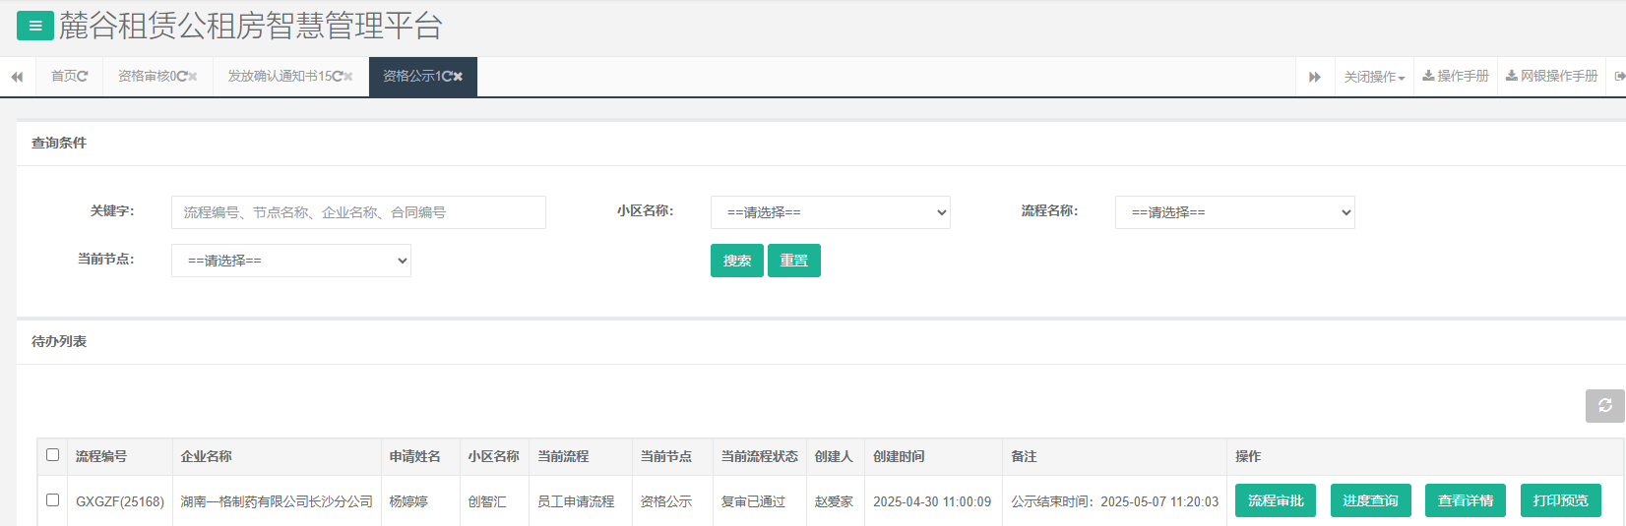This screenshot has height=526, width=1626.
Task: Focus the 关键字 search input field
Action: (x=358, y=212)
